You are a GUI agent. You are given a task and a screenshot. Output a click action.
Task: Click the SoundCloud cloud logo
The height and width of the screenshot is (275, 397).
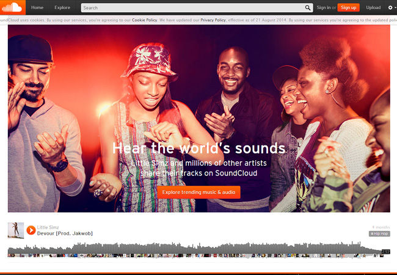[13, 7]
